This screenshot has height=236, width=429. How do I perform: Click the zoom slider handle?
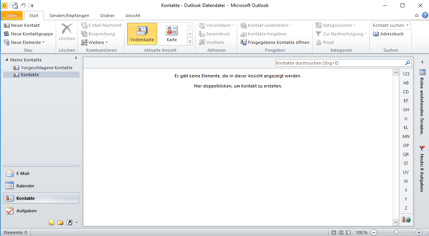click(396, 233)
